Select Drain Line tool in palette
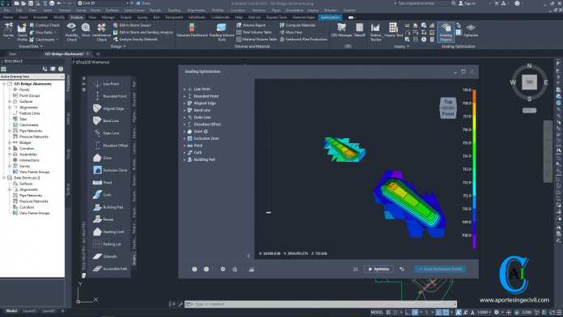Viewport: 563px width, 317px height. tap(106, 133)
